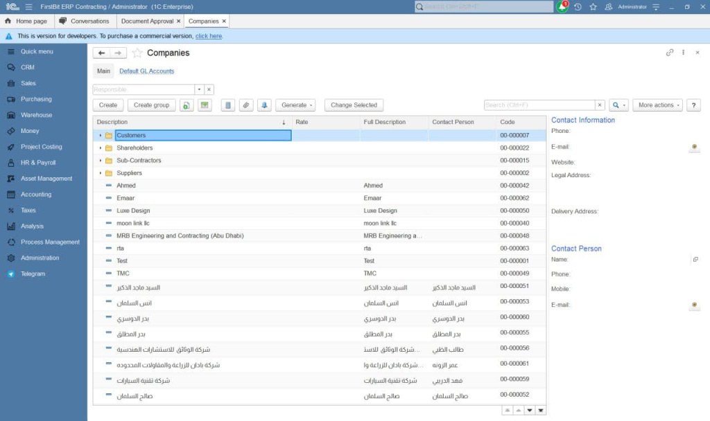The width and height of the screenshot is (710, 421).
Task: Click the Warehouse sidebar icon
Action: (x=11, y=115)
